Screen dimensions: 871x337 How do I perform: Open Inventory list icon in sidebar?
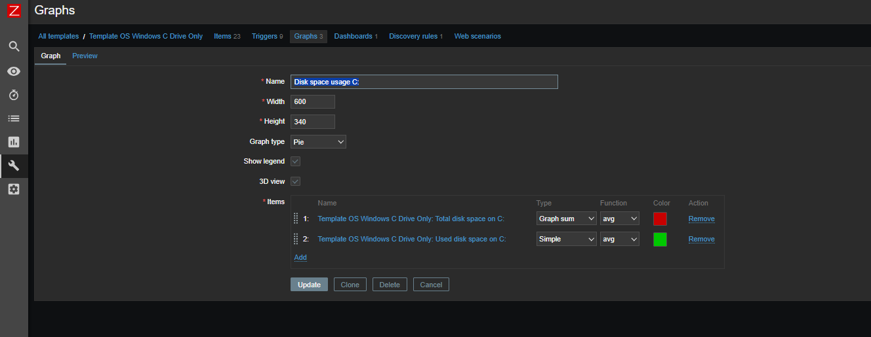[x=14, y=118]
